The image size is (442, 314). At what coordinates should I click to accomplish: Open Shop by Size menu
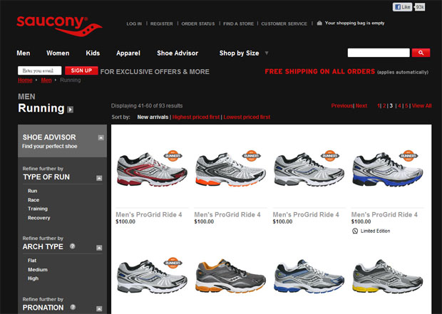tap(239, 53)
